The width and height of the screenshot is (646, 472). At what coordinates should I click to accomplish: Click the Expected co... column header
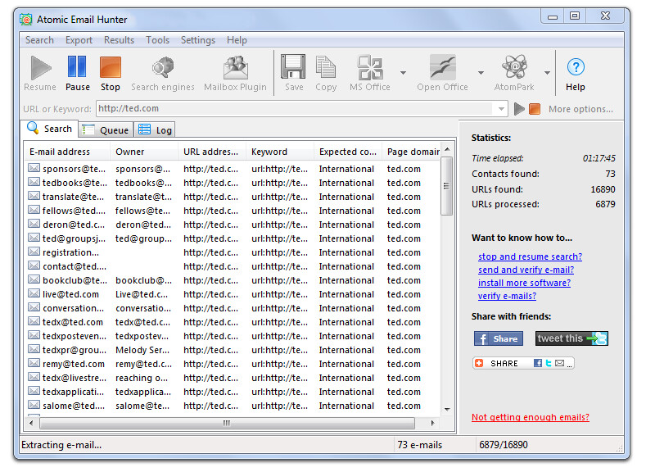click(348, 152)
